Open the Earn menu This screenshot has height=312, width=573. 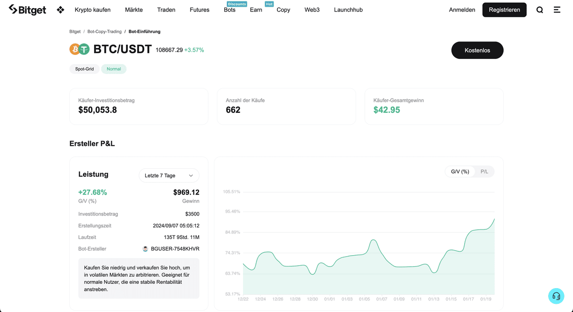pyautogui.click(x=256, y=10)
